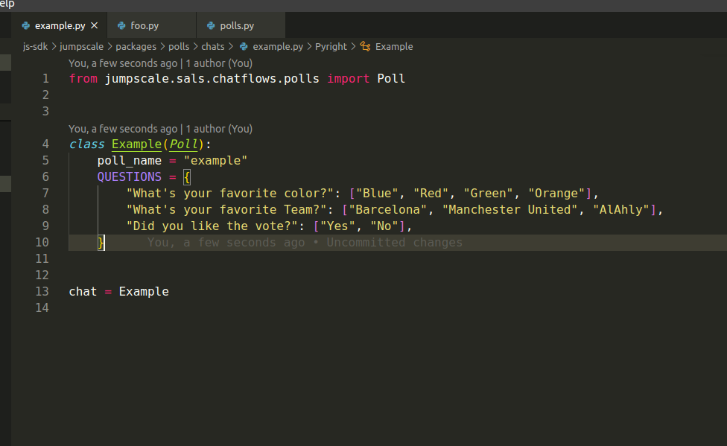Close the example.py tab with its X icon
This screenshot has width=727, height=446.
point(94,25)
